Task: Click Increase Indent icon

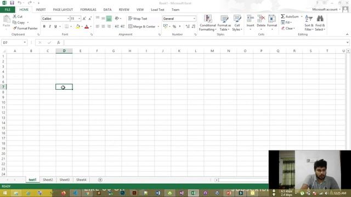Action: point(122,27)
